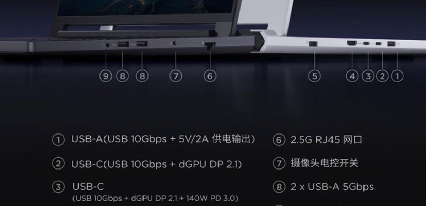Click callout number 2 in the port diagram
The image size is (426, 206).
382,76
